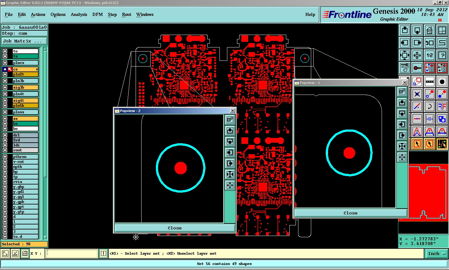
Task: Click Close button in Popview - 1
Action: pyautogui.click(x=350, y=213)
